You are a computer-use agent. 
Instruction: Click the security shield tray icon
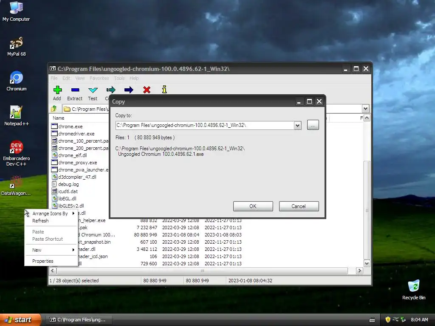387,320
